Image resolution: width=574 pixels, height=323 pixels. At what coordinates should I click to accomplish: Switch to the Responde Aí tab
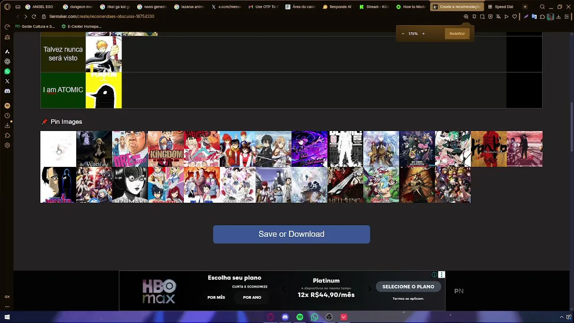click(337, 7)
